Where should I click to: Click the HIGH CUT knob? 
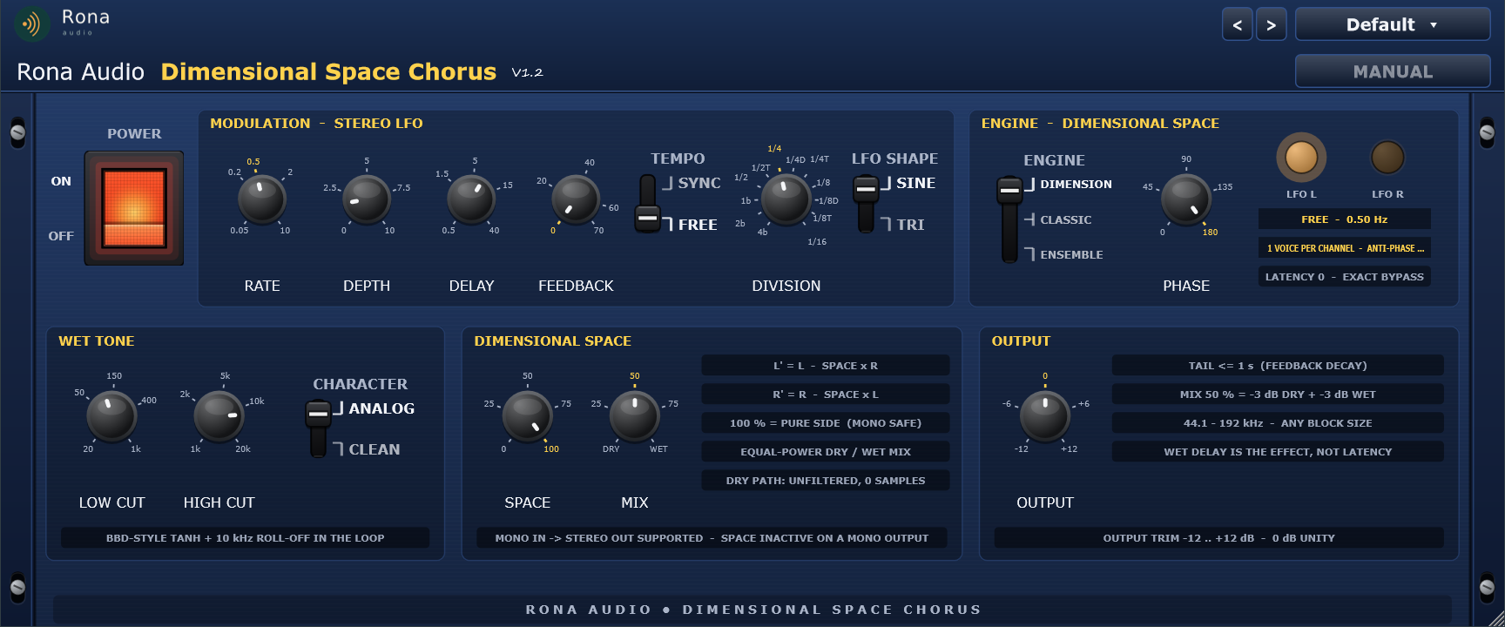coord(219,416)
